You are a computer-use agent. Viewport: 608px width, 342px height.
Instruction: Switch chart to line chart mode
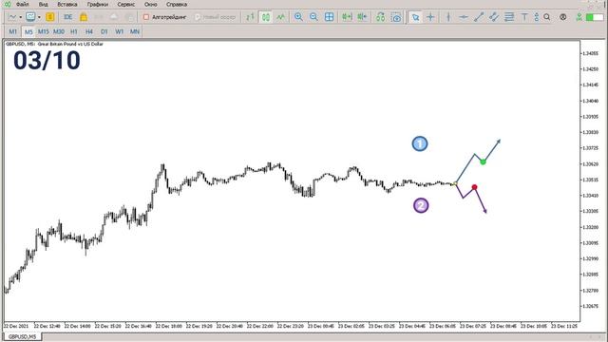[281, 17]
